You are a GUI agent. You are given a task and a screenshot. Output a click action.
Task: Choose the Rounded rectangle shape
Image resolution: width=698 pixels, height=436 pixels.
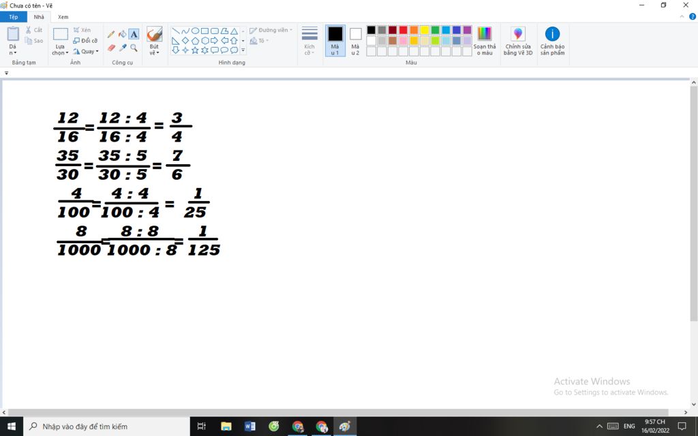pyautogui.click(x=215, y=31)
